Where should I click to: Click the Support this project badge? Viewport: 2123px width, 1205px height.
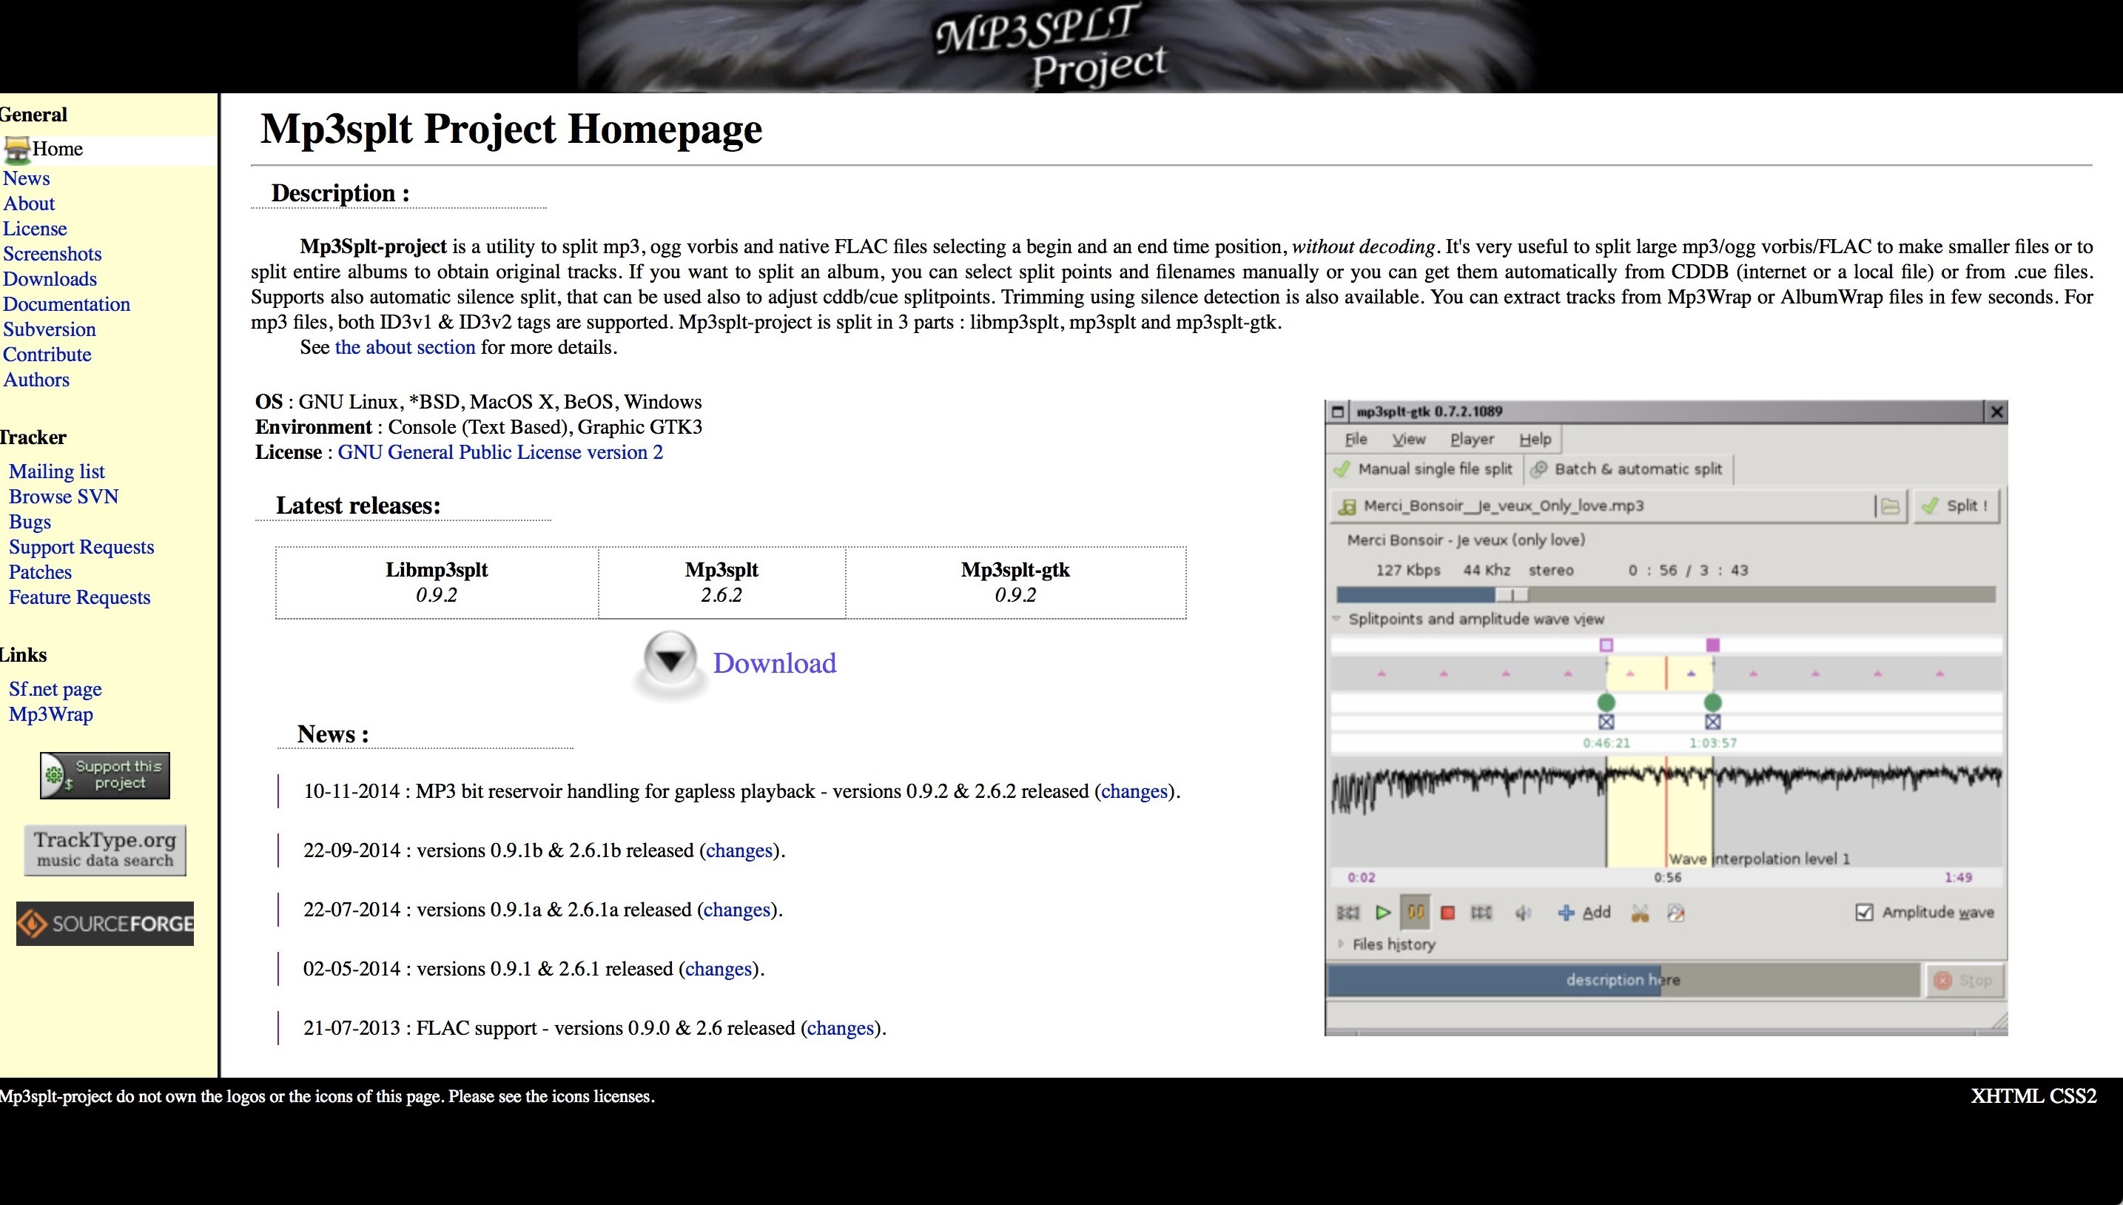pos(105,776)
